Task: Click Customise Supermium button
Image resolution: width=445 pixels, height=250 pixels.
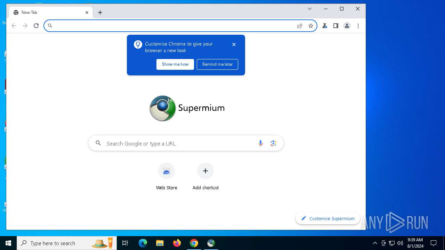Action: [328, 218]
